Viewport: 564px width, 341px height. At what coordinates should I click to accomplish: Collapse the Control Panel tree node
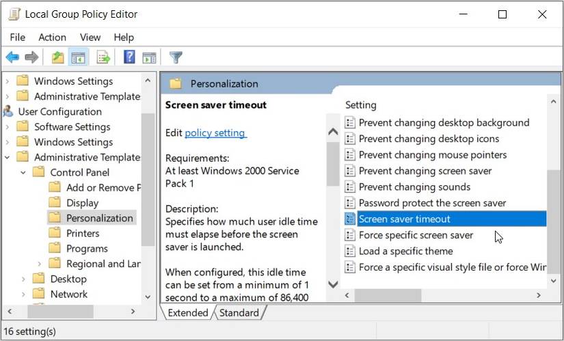[x=23, y=172]
